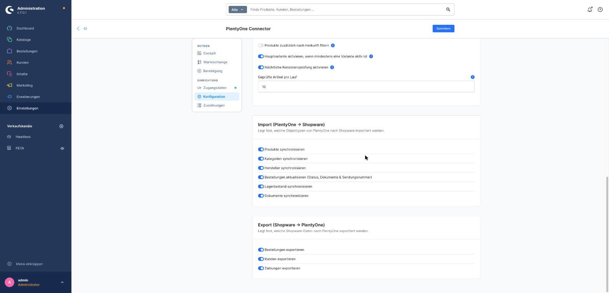Click the Erweiterungen plug icon
Viewport: 609px width, 293px height.
click(10, 97)
